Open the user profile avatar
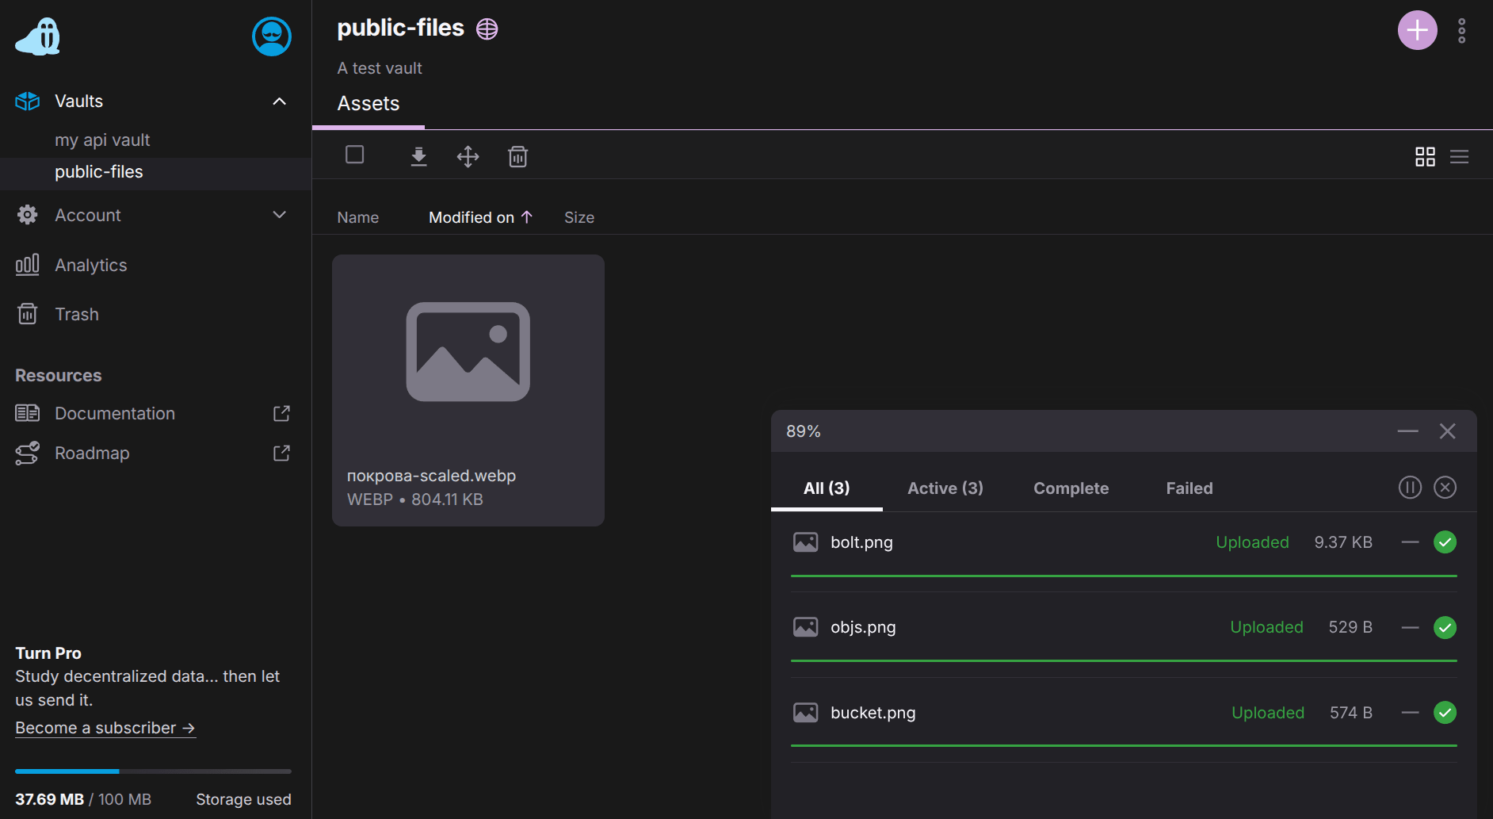Image resolution: width=1493 pixels, height=819 pixels. pyautogui.click(x=271, y=36)
